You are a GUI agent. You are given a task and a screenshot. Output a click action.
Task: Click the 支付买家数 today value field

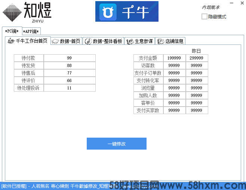coord(174,110)
